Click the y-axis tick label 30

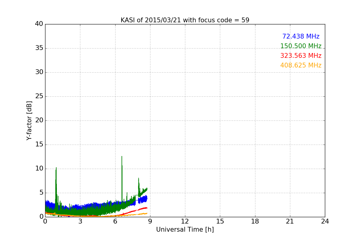[x=39, y=72]
